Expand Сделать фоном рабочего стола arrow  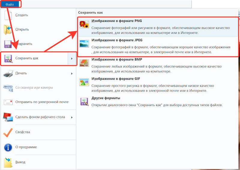coord(72,117)
